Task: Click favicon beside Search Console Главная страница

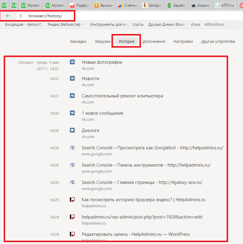Action: 72,182
